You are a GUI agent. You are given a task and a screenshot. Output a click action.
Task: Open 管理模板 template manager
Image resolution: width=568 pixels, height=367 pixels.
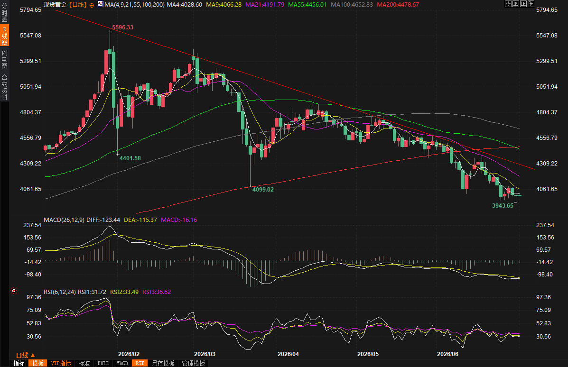[x=194, y=363]
